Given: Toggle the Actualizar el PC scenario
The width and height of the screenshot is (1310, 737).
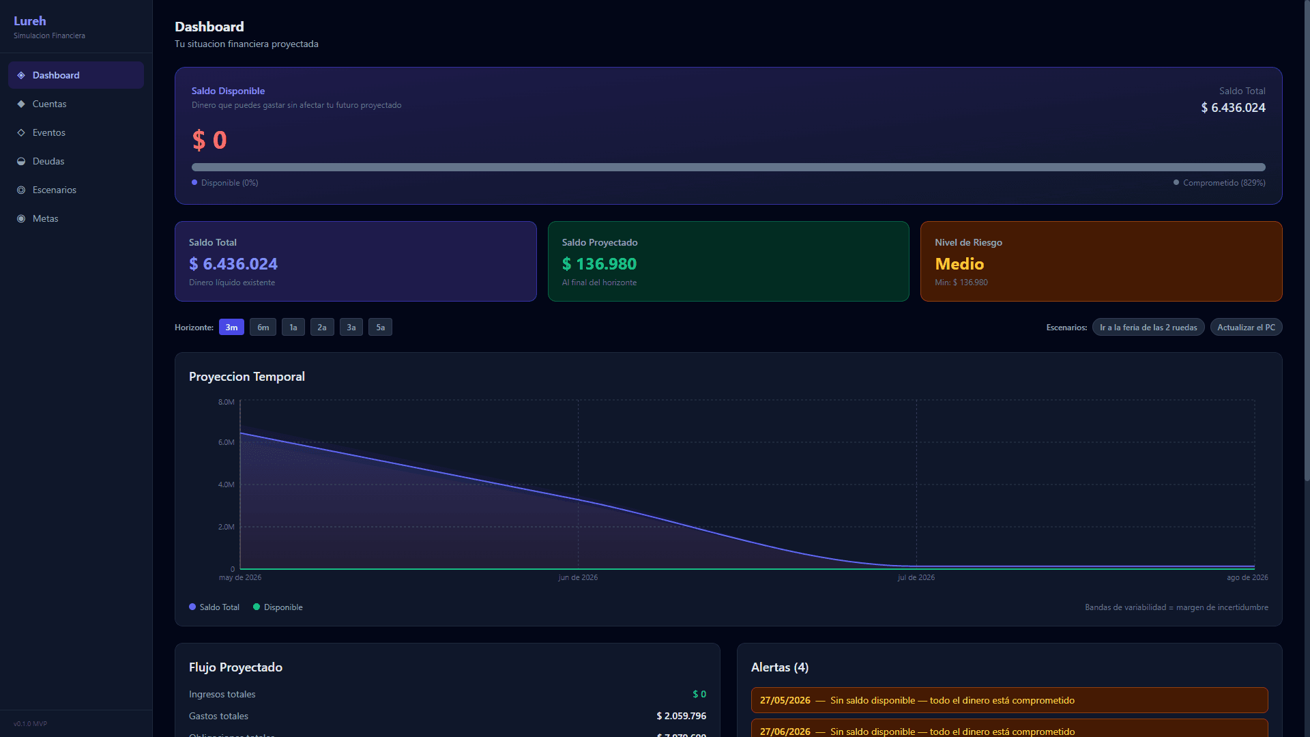Looking at the screenshot, I should (x=1247, y=328).
